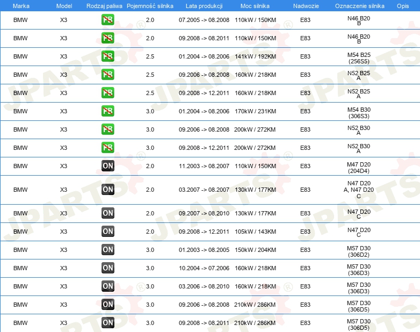Click petrol icon in 09.2008 -> 12.2011 272KM row

[107, 147]
